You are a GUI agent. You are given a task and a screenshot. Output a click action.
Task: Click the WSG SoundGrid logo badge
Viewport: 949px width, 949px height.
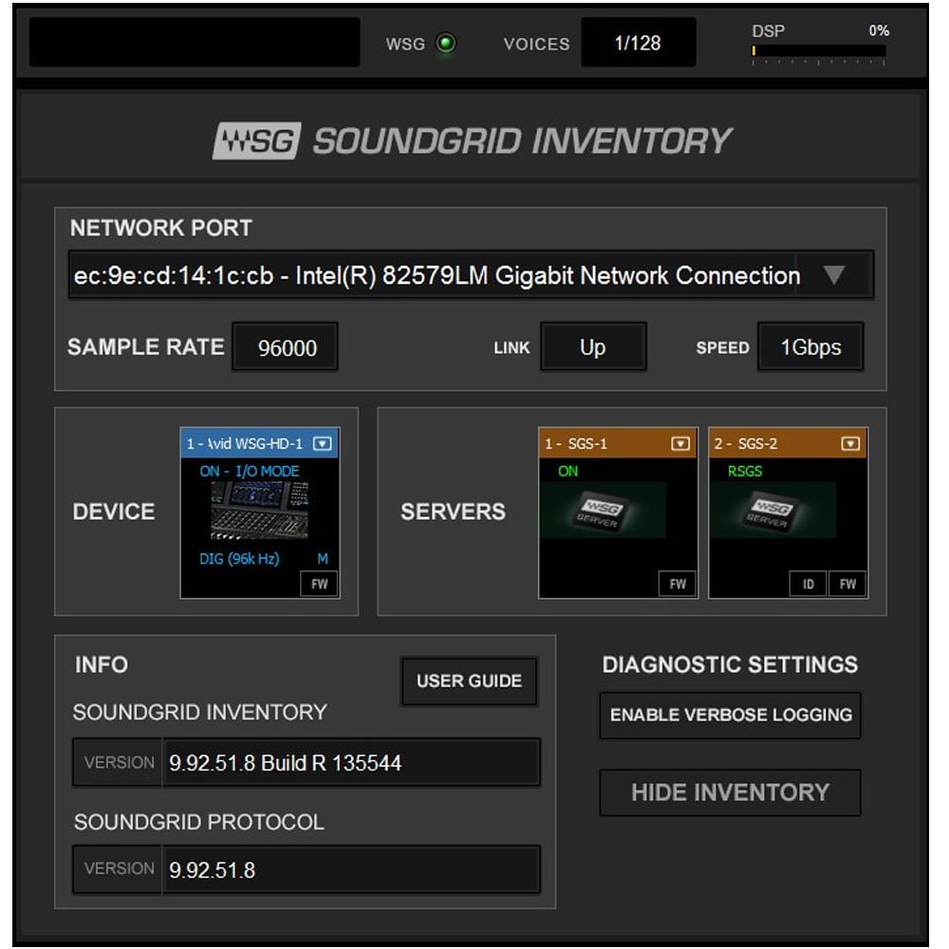[256, 141]
